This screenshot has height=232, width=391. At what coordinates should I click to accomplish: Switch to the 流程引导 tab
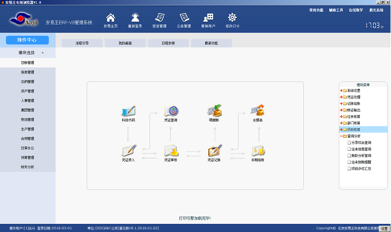(82, 43)
